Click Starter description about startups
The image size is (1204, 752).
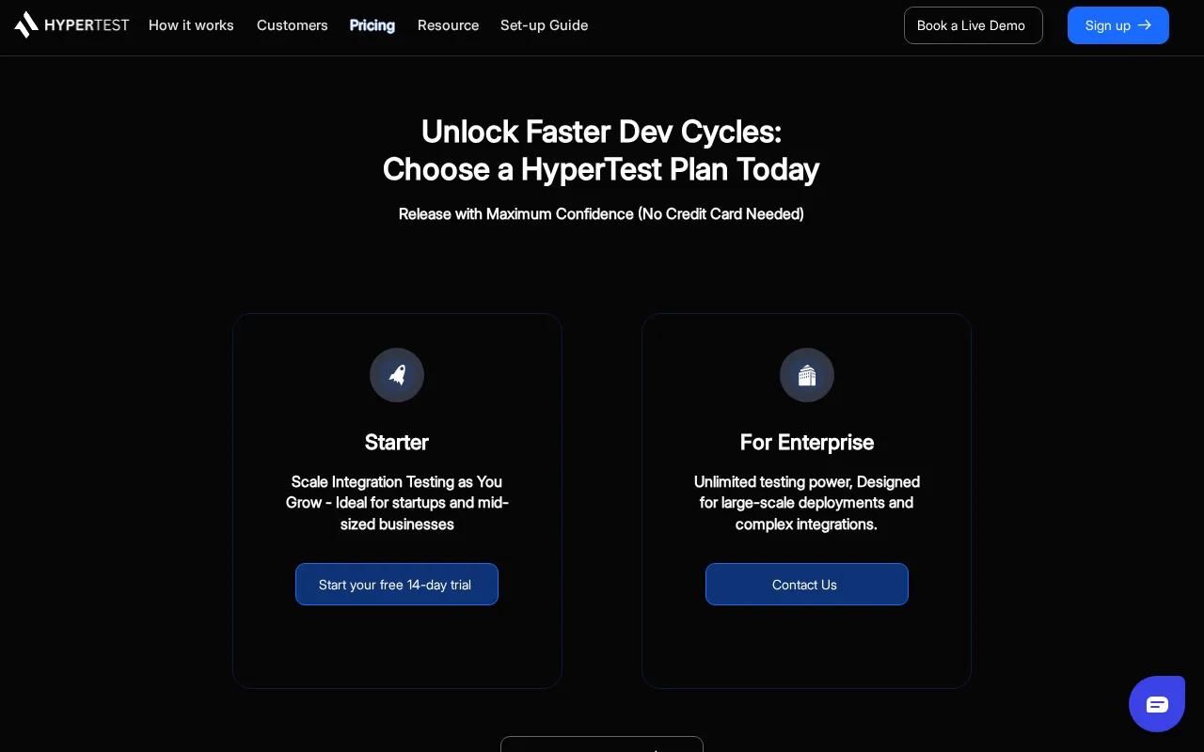397,503
